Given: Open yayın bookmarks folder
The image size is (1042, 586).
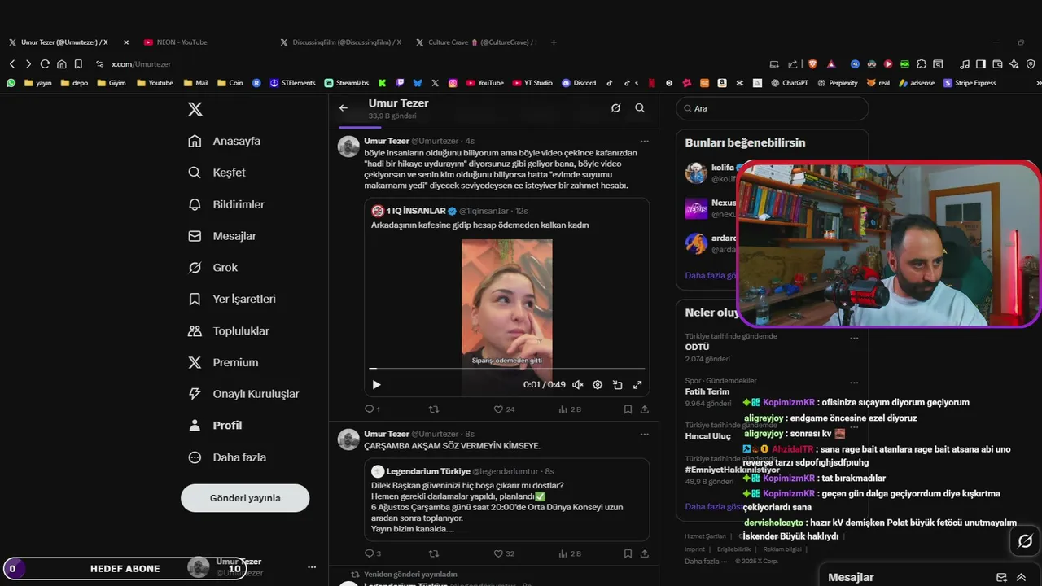Looking at the screenshot, I should (38, 83).
